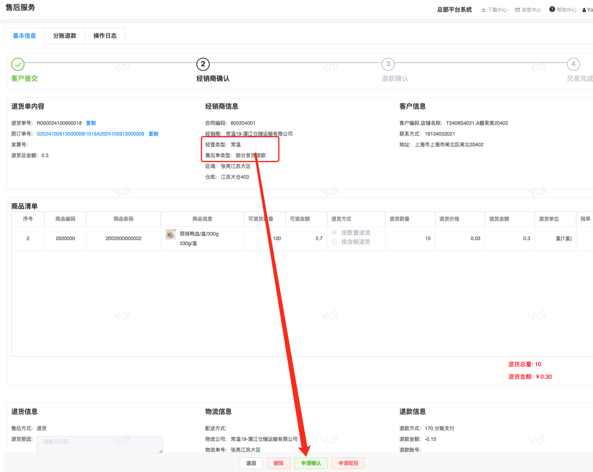Click the 序号 column header
593x472 pixels.
click(28, 219)
